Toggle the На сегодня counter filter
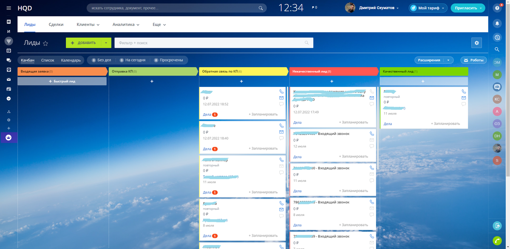Image resolution: width=510 pixels, height=249 pixels. point(133,60)
